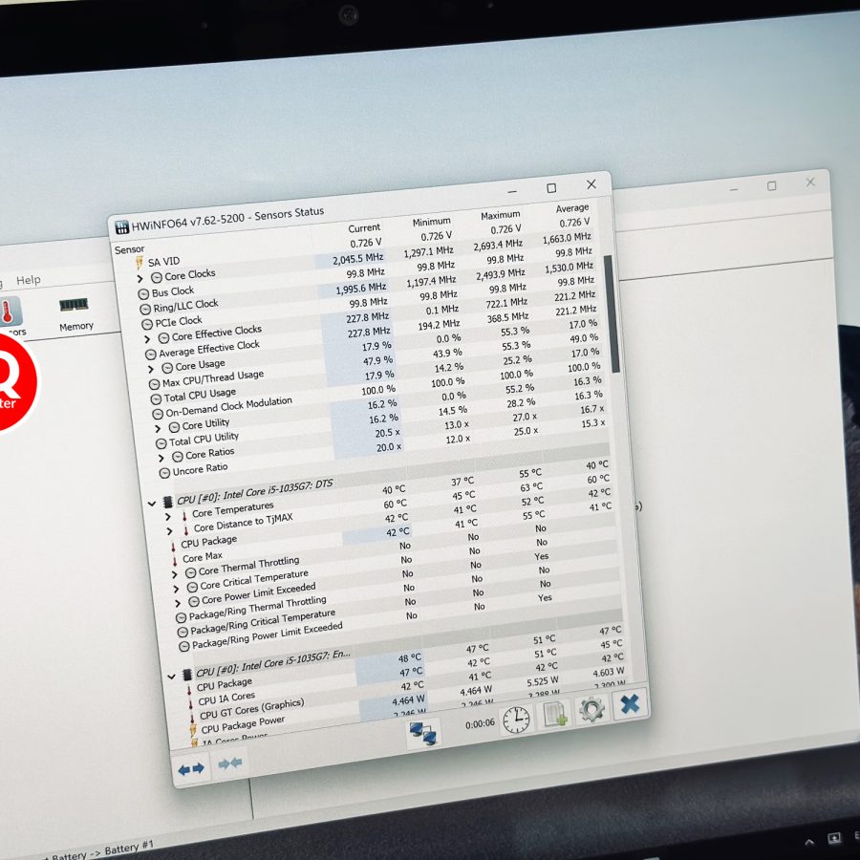
Task: Close sensors with the blue X icon
Action: pos(630,703)
